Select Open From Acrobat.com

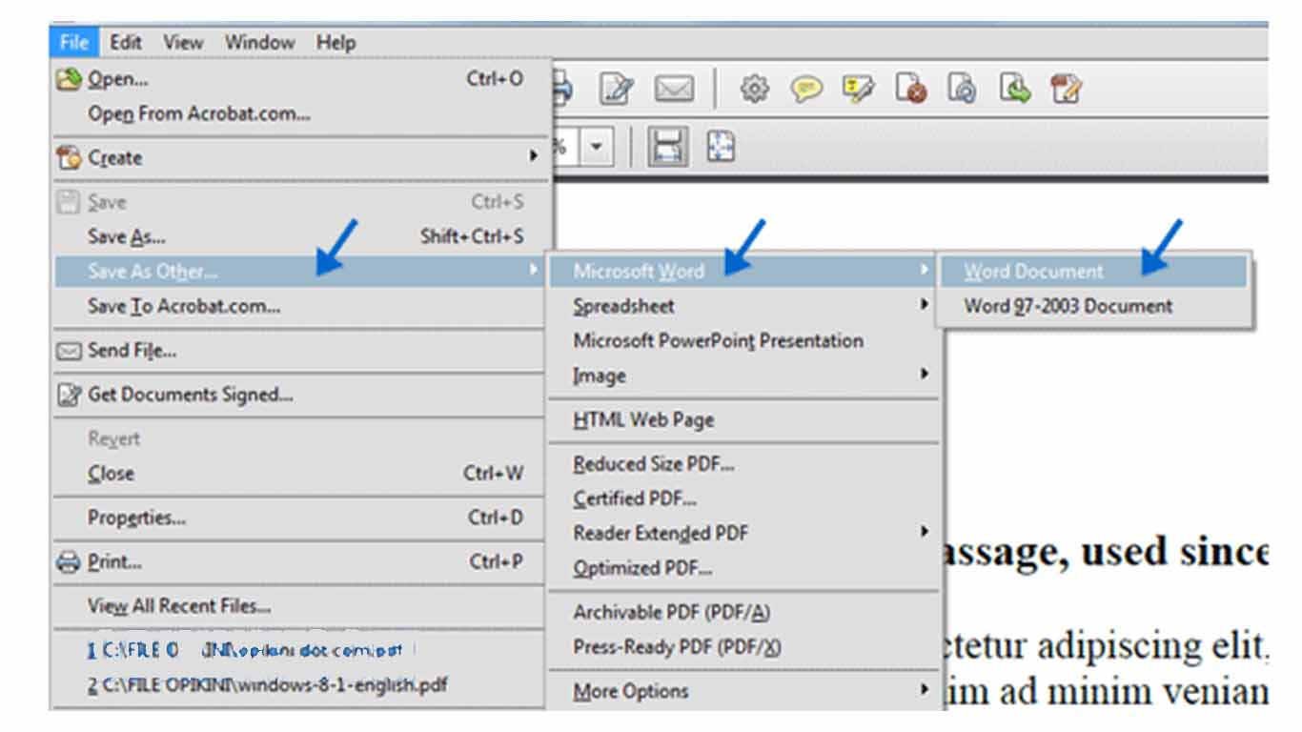point(301,113)
